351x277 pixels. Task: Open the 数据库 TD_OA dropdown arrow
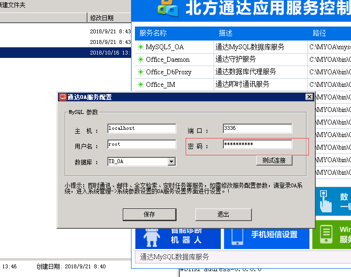pos(172,162)
